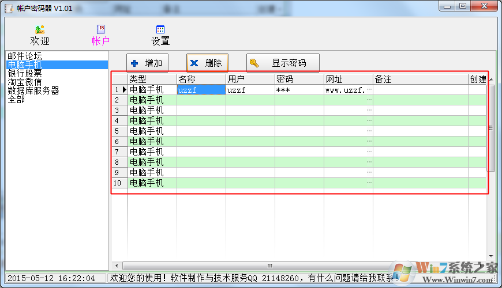Select 电脑手机 category in sidebar list

point(57,65)
